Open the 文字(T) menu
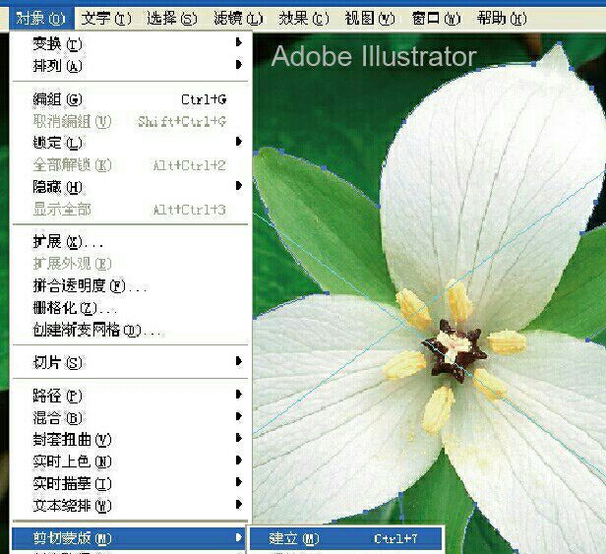Viewport: 606px width, 554px height. click(106, 18)
